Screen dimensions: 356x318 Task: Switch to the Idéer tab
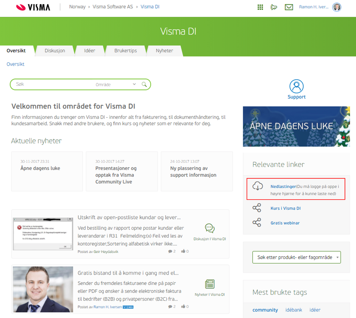click(x=90, y=51)
